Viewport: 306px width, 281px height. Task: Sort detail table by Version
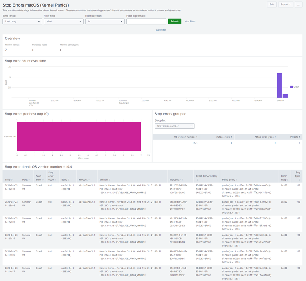(x=104, y=180)
